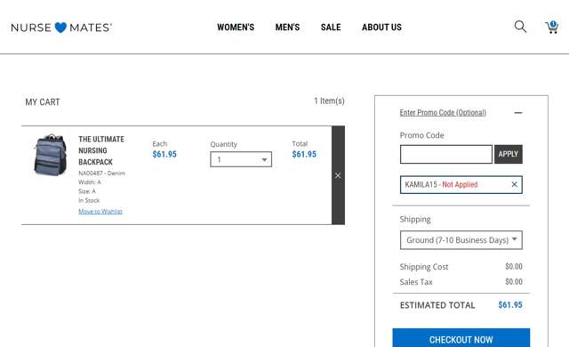
Task: Click the Shipping Cost $0.00 value
Action: 514,266
